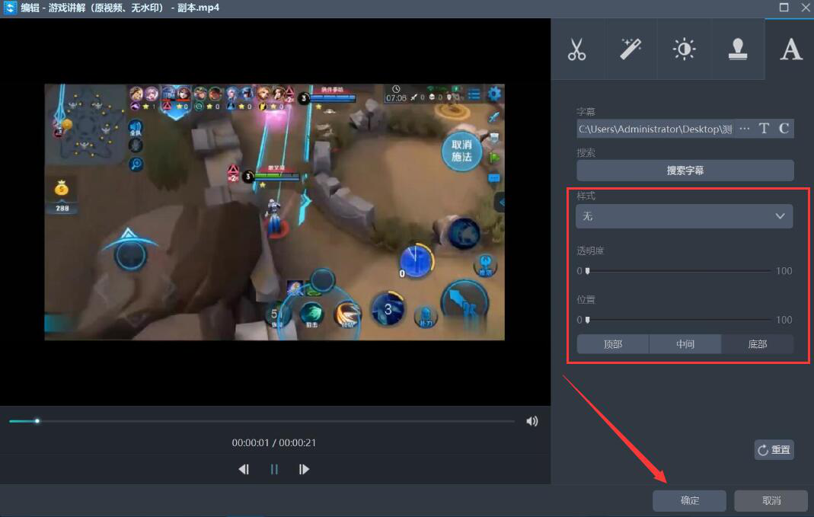Step forward to next frame
Viewport: 814px width, 517px height.
[305, 469]
